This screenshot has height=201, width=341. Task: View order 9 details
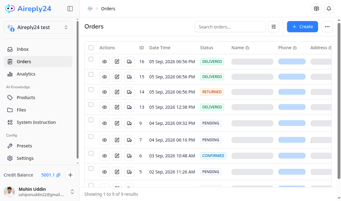(x=105, y=123)
